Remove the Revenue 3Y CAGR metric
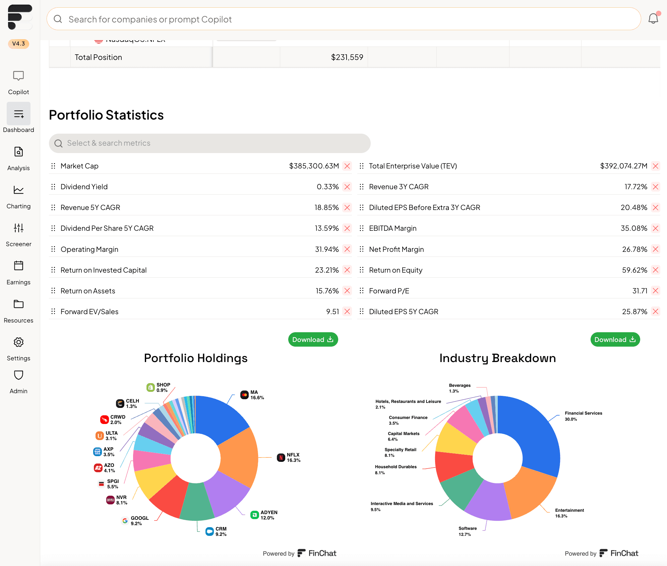The image size is (667, 566). tap(656, 187)
